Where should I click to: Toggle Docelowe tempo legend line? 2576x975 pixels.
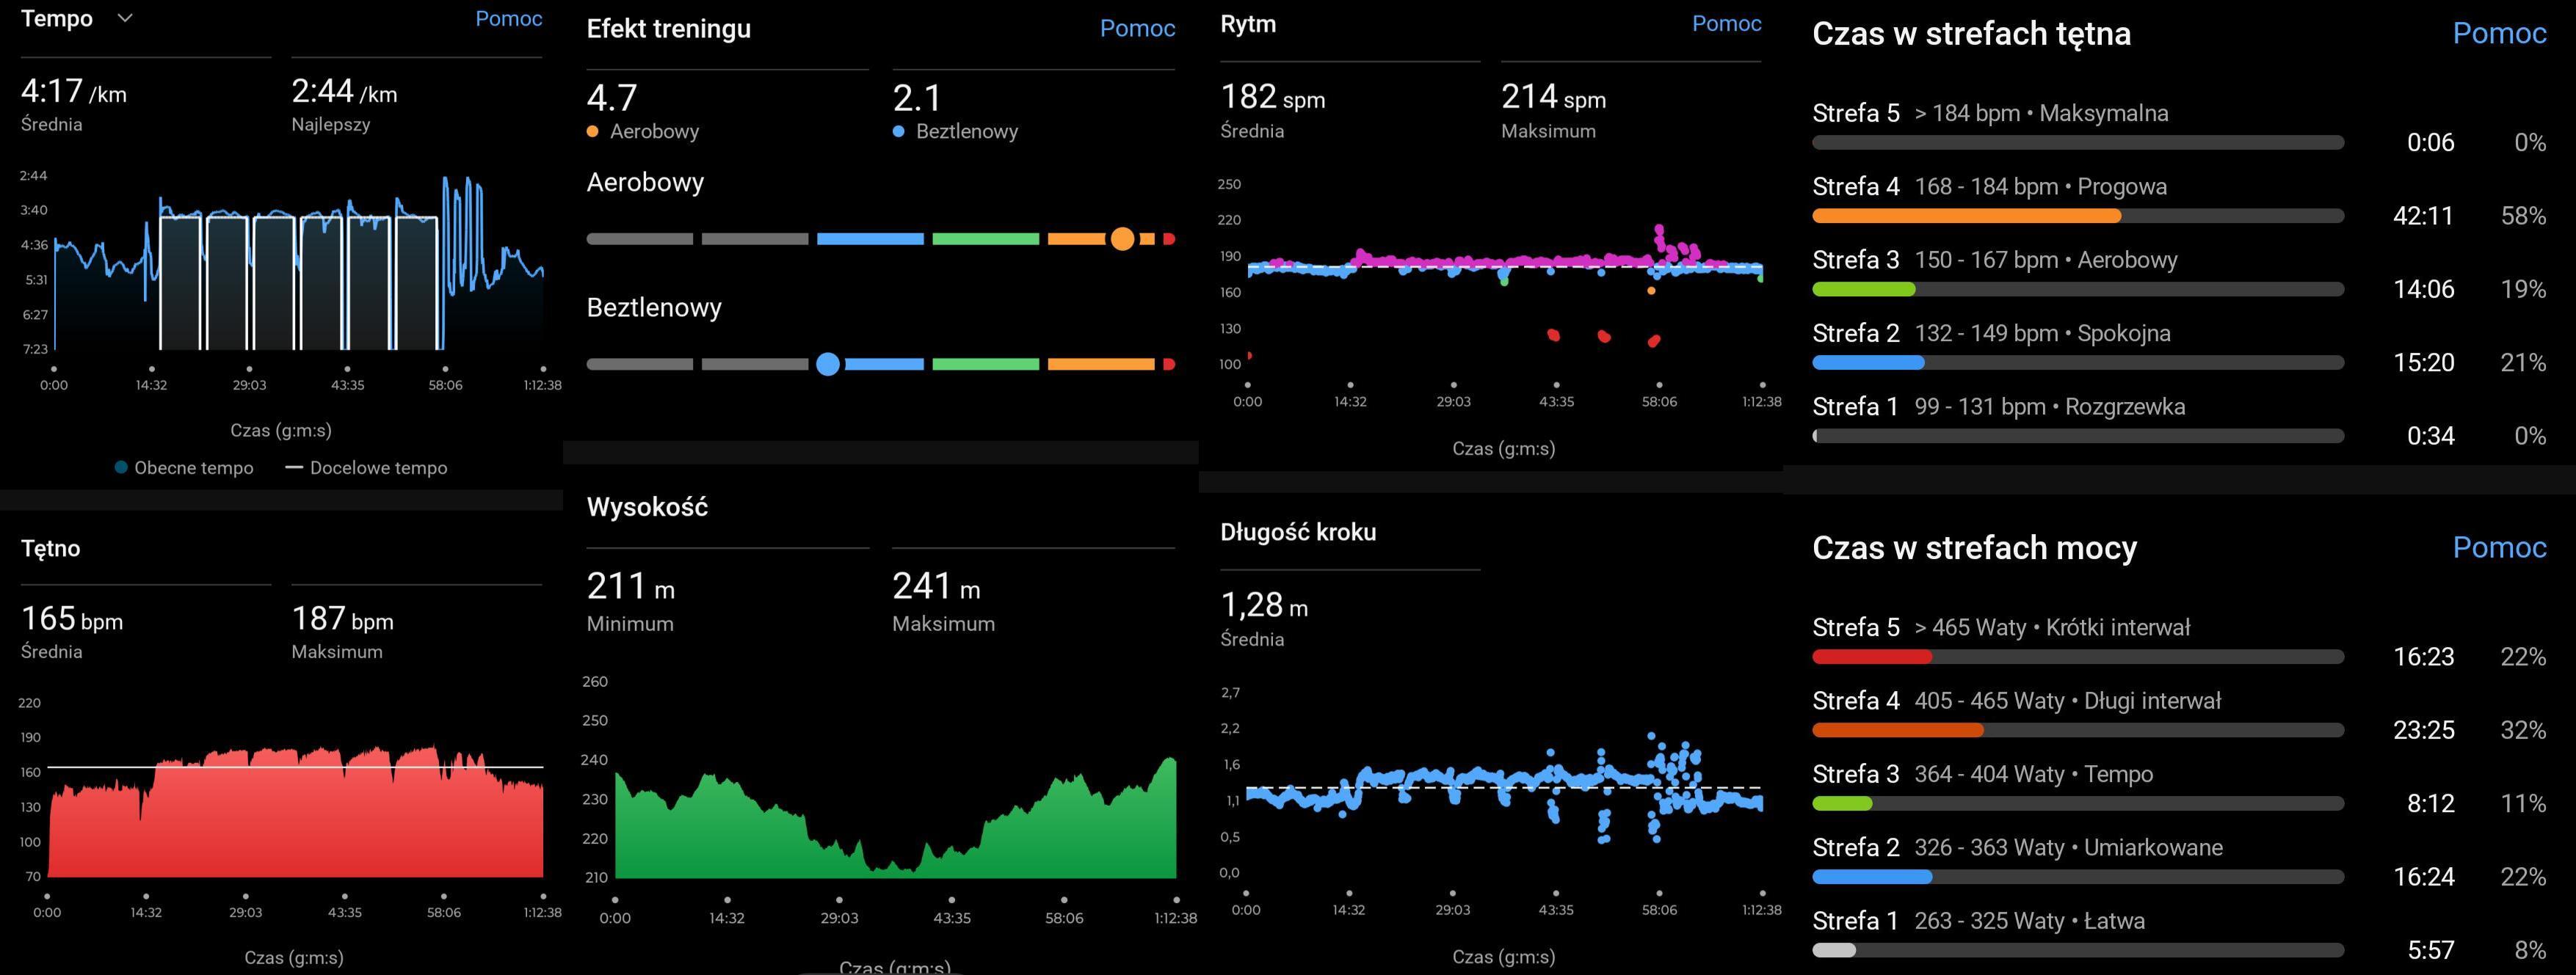pyautogui.click(x=294, y=467)
